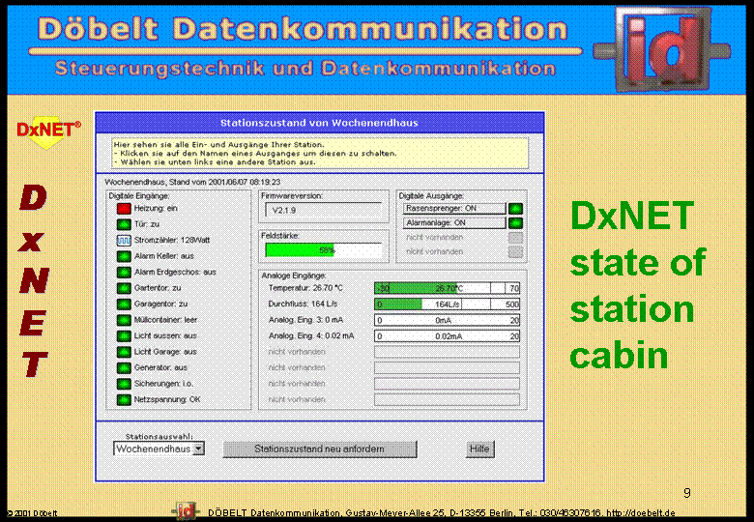Click the Temperatur 26.70°C gauge bar

[x=448, y=288]
